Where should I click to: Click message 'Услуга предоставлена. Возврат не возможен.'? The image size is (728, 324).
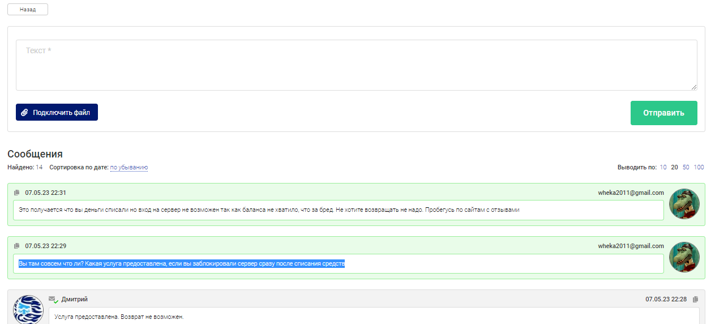(119, 317)
